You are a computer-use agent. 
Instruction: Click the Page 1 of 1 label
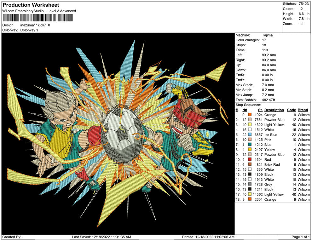300,237
